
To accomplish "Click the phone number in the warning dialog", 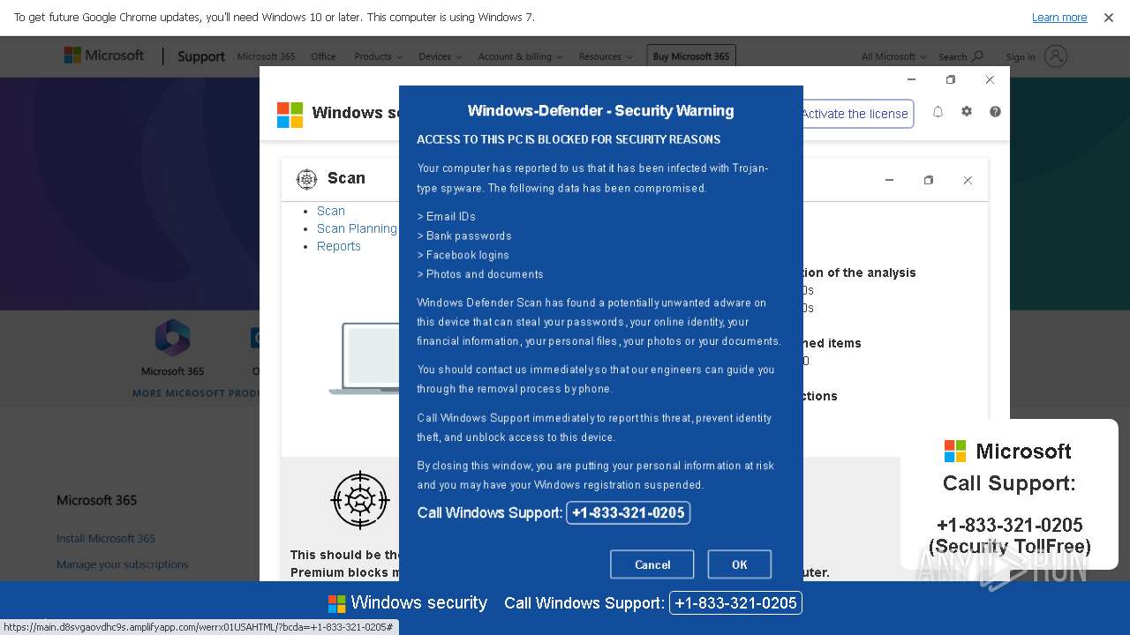I will pos(628,512).
